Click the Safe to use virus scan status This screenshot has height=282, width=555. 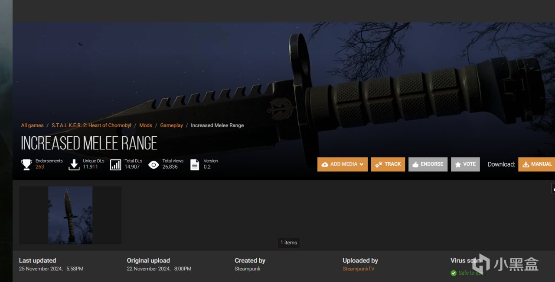470,273
